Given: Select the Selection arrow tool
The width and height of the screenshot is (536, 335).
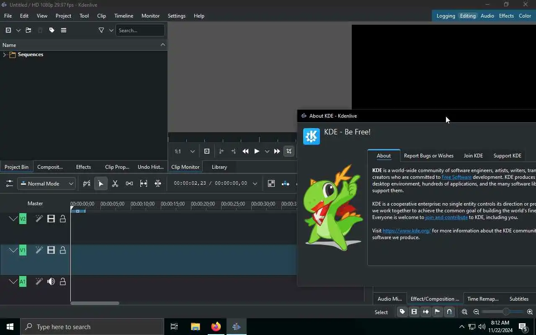Looking at the screenshot, I should coord(100,183).
